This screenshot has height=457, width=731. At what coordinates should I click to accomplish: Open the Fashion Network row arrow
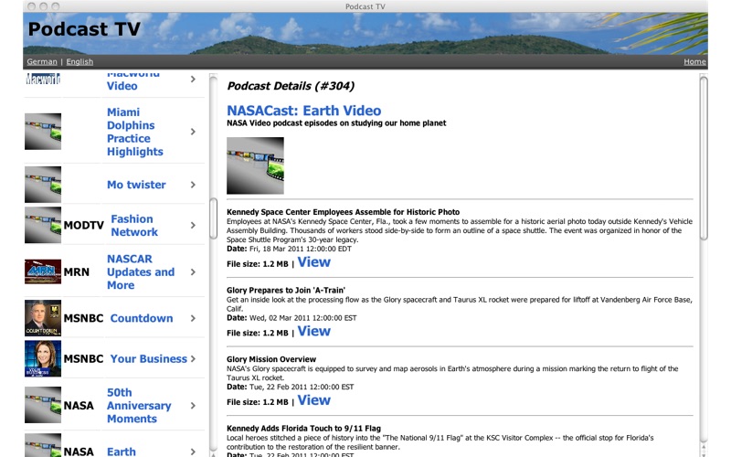click(193, 225)
